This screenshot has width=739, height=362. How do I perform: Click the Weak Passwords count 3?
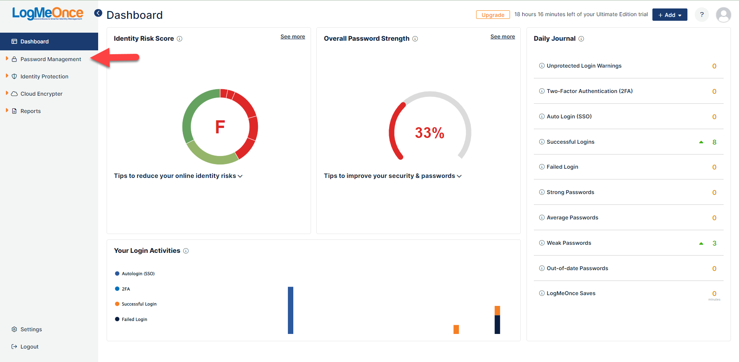coord(714,243)
